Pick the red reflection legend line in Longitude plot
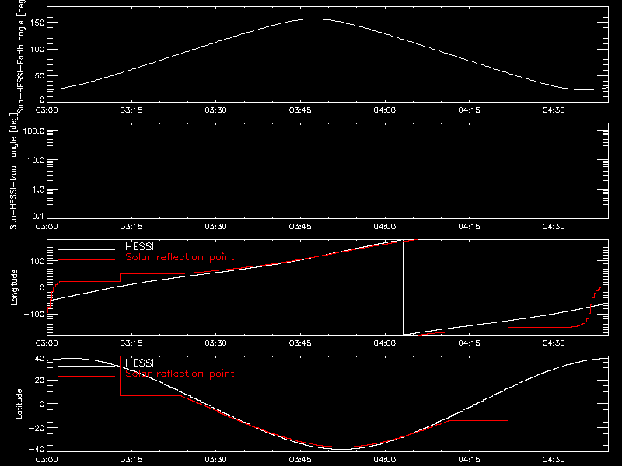 pyautogui.click(x=86, y=260)
